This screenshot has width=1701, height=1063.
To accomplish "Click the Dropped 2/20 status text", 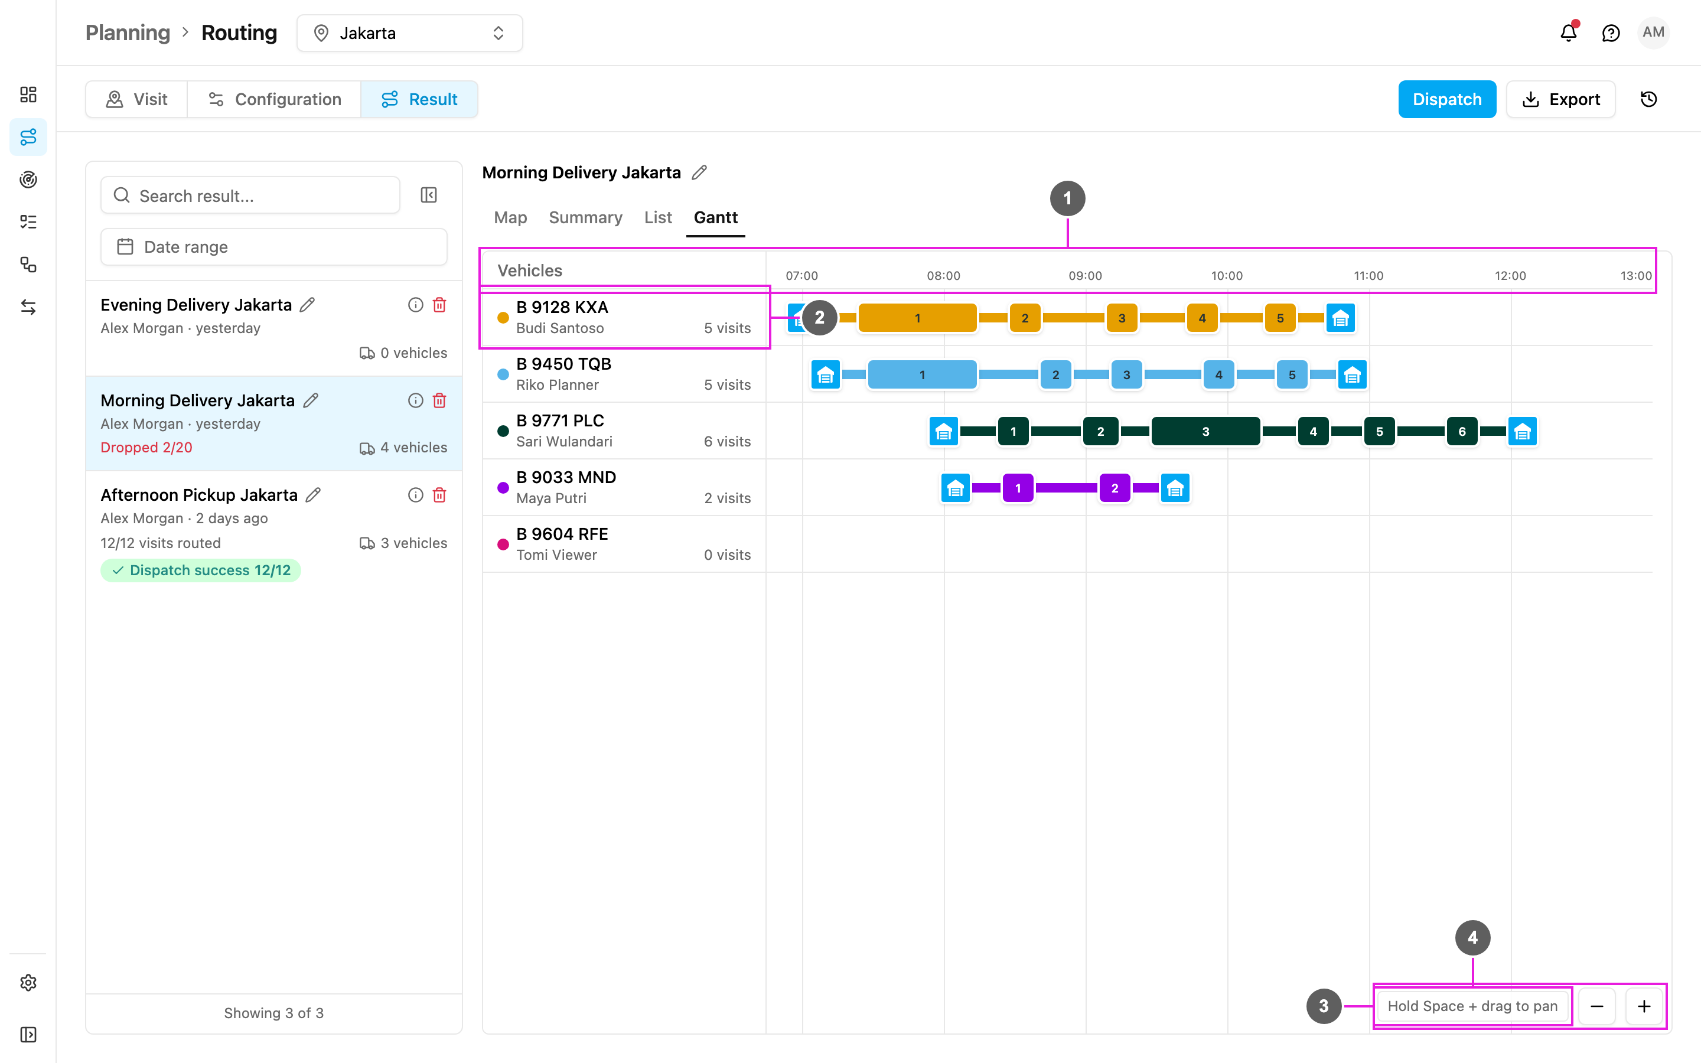I will pos(146,447).
